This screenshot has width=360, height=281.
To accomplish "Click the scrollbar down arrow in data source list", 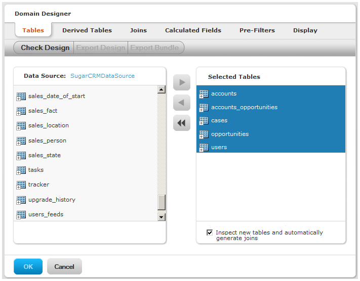I will (x=162, y=217).
